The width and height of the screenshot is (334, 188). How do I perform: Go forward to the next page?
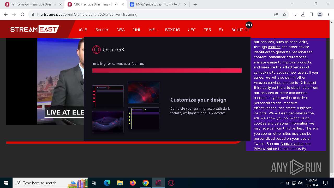tap(14, 14)
